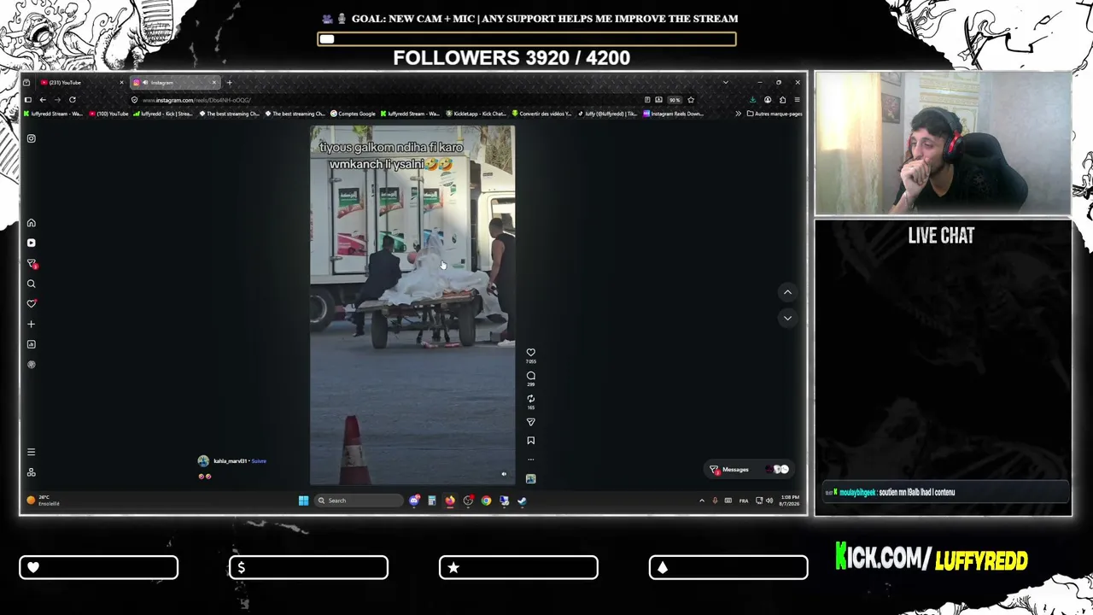
Task: Open the Instagram Reels Down... bookmark
Action: [674, 114]
